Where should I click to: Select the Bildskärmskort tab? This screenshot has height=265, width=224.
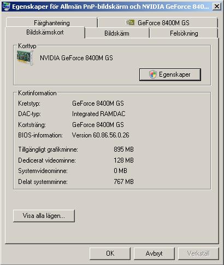(x=45, y=32)
